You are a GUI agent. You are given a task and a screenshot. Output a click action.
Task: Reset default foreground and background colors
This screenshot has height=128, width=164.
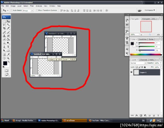(x=4, y=67)
